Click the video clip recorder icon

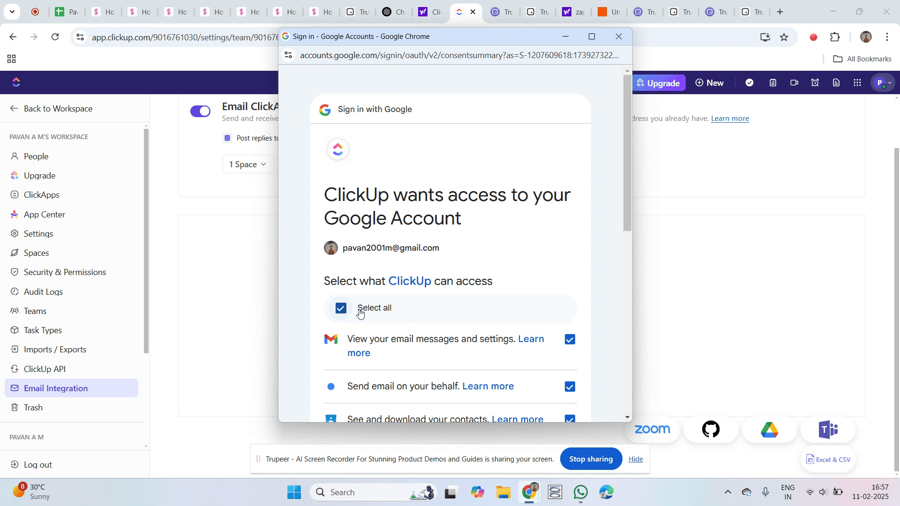click(x=794, y=83)
